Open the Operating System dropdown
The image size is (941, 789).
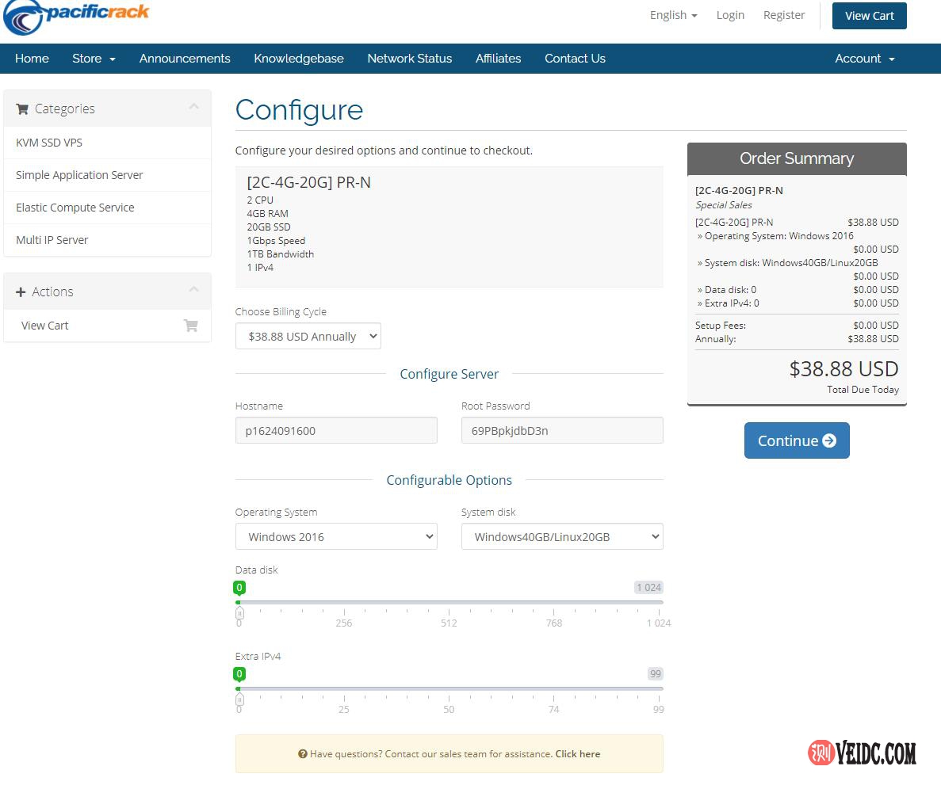[x=336, y=537]
